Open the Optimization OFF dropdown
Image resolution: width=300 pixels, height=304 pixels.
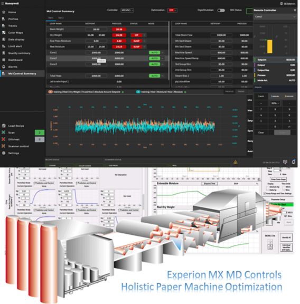point(172,10)
